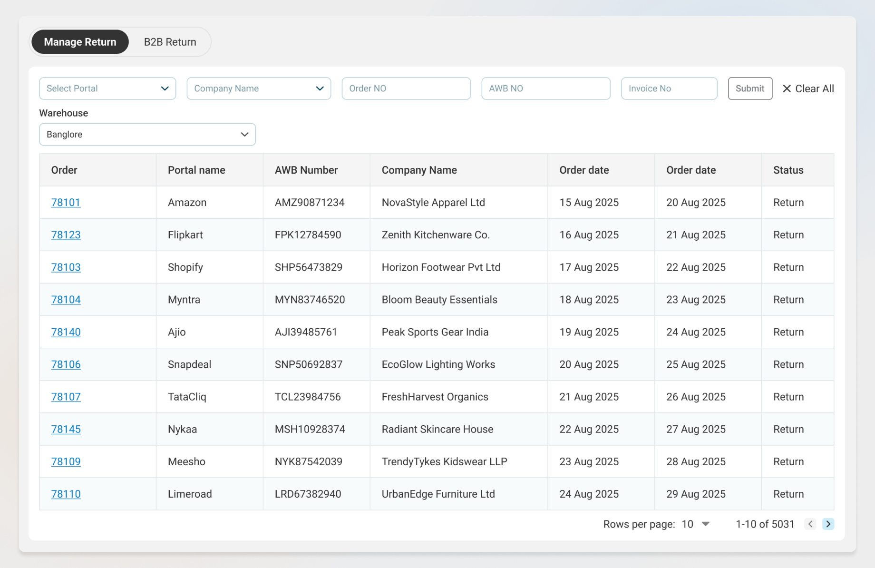
Task: Select the Ajio portal cell
Action: 210,332
